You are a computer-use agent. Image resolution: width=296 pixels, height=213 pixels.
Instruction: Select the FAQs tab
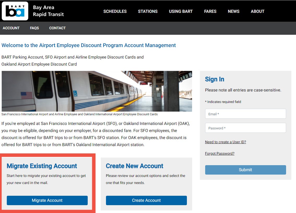(x=34, y=28)
